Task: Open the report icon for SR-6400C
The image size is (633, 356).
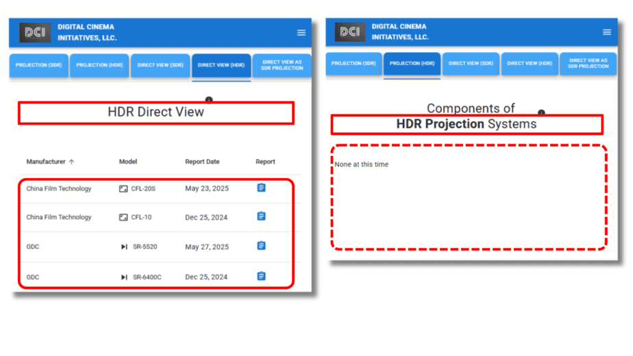Action: click(261, 276)
